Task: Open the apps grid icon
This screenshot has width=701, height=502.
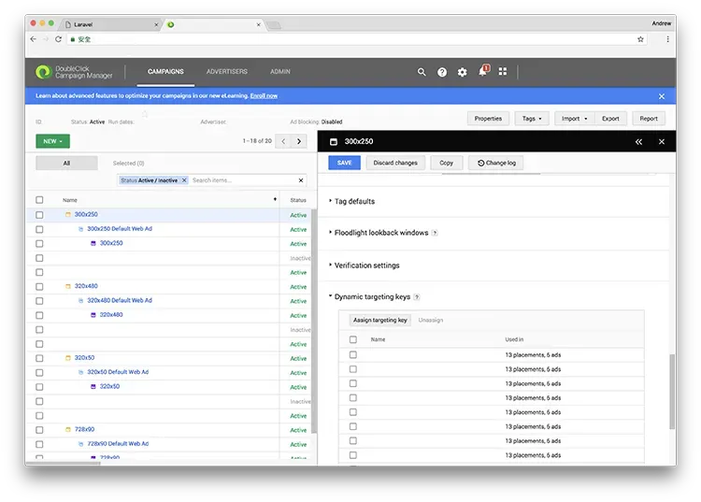Action: (x=503, y=72)
